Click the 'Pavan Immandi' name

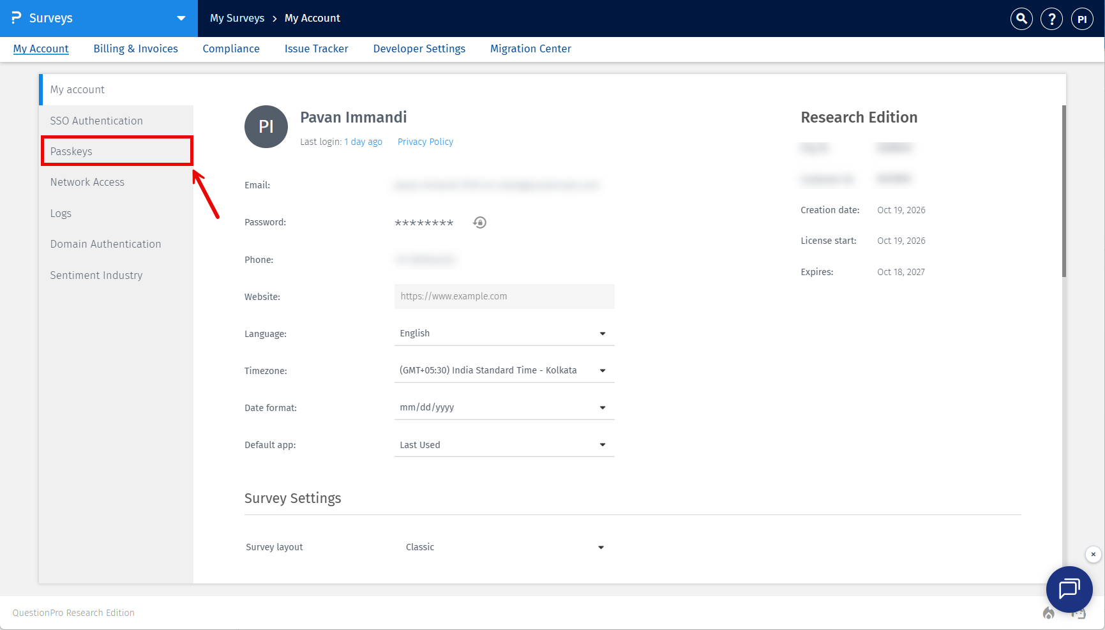click(354, 117)
